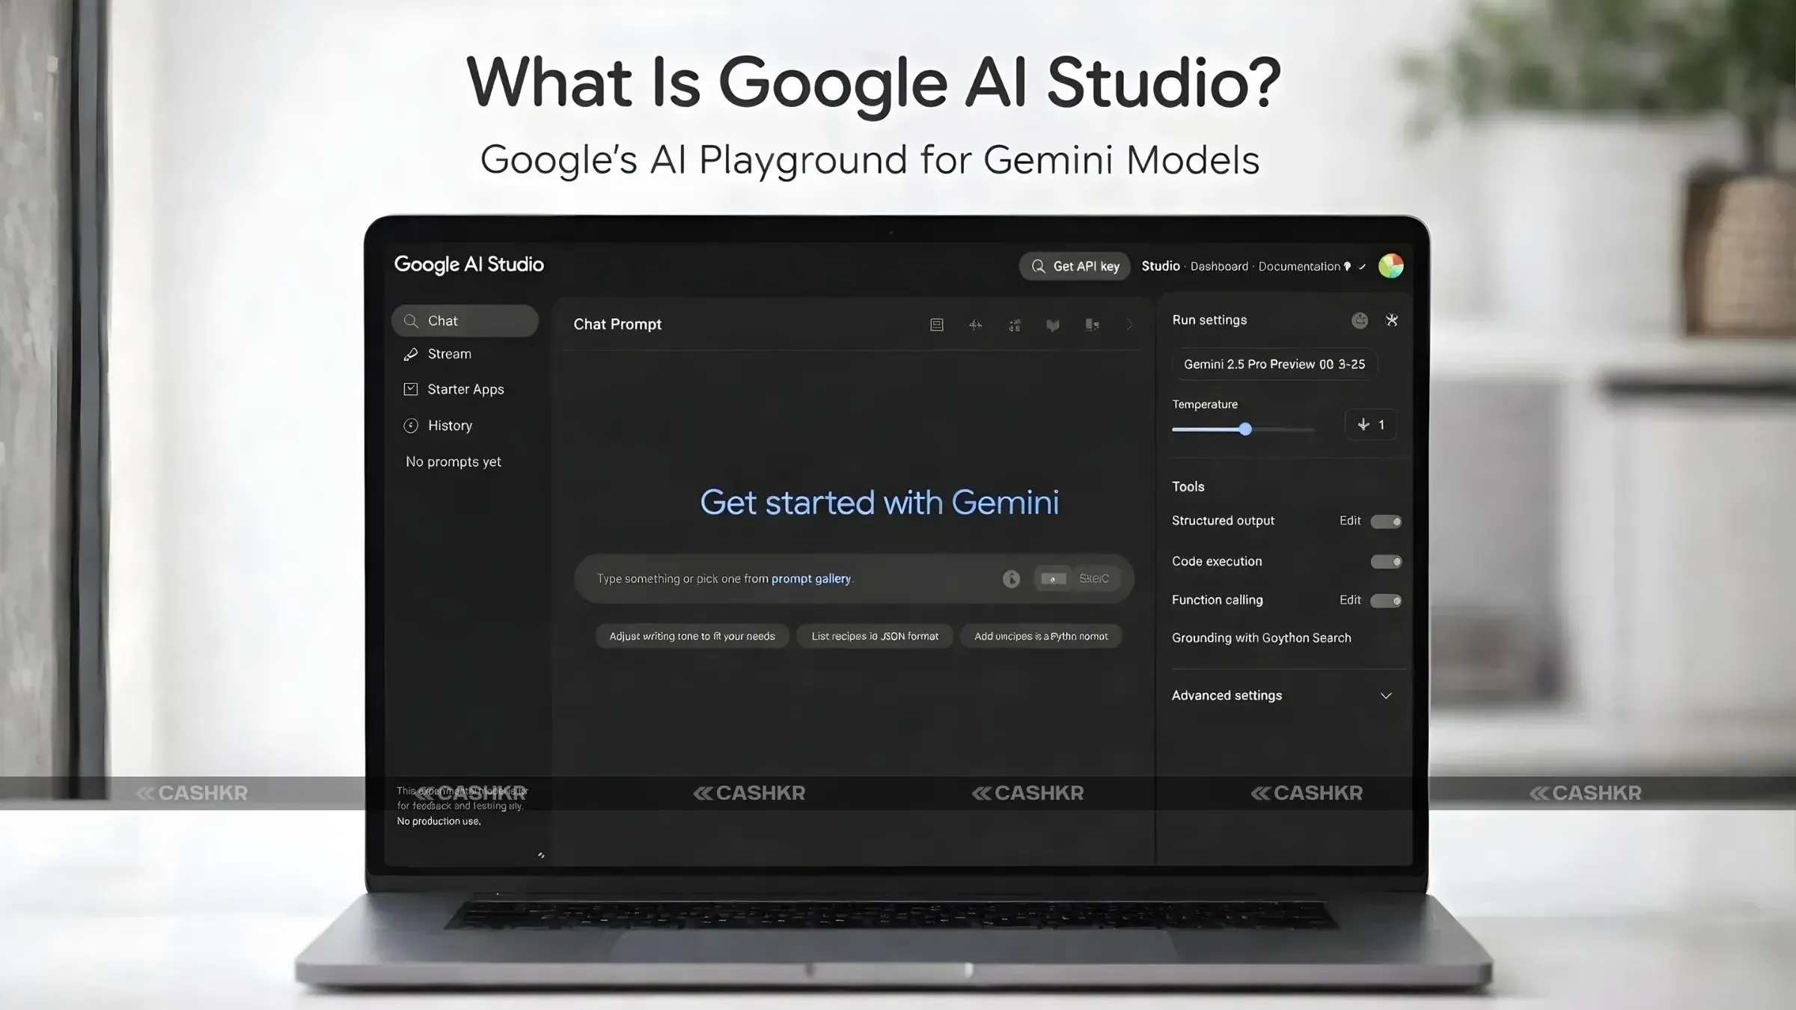Click the compare models icon in the toolbar

(1014, 324)
